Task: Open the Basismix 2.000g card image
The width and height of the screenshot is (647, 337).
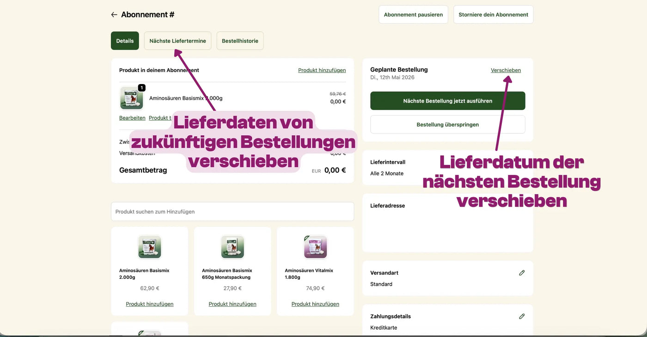Action: [x=149, y=247]
